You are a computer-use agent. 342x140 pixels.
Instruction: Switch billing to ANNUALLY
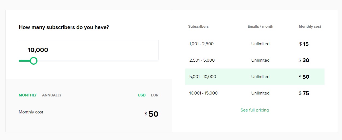click(52, 95)
